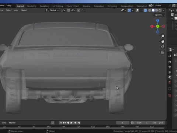
Task: Open the timeline View menu
Action: pyautogui.click(x=4, y=123)
